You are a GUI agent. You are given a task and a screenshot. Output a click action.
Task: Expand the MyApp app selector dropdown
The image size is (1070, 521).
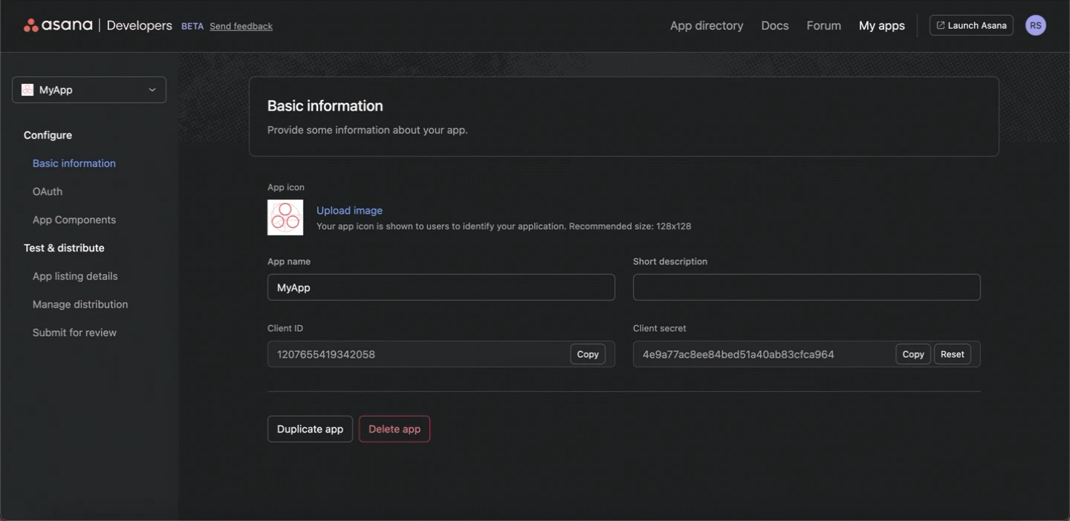click(152, 90)
